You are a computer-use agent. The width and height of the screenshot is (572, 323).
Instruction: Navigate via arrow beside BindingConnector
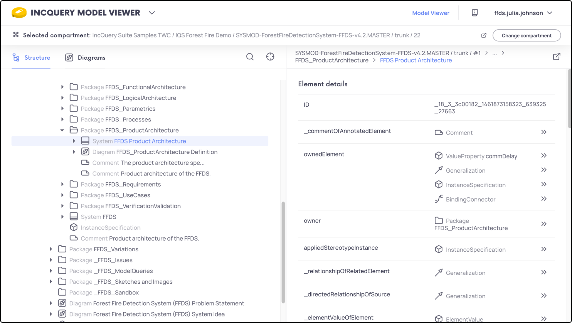[544, 199]
